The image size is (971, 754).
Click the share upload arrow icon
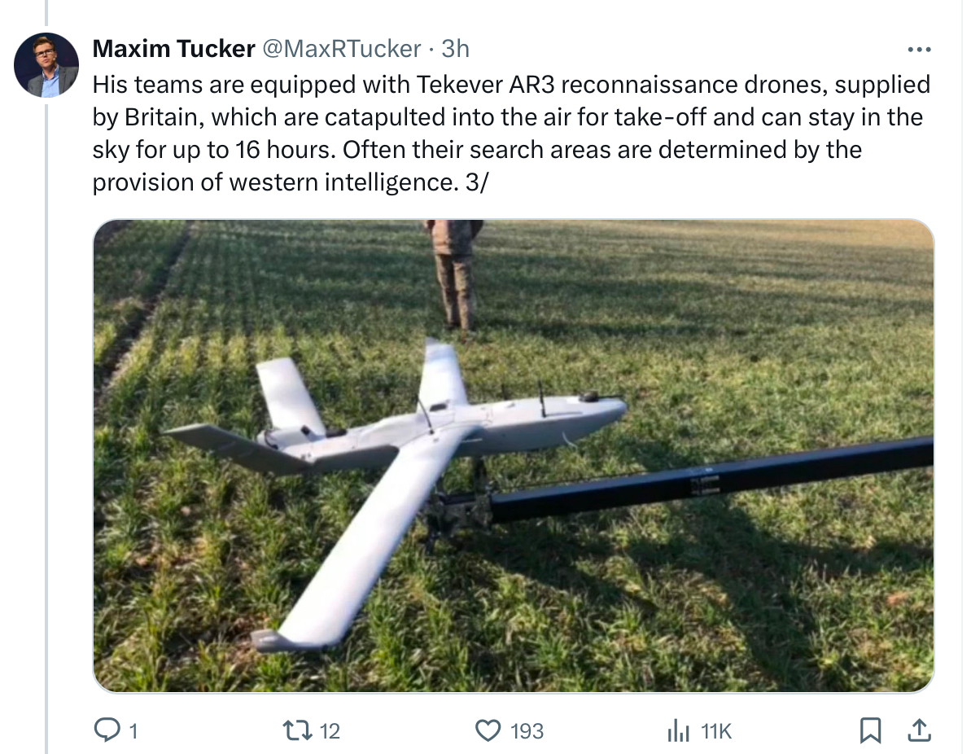click(x=920, y=730)
